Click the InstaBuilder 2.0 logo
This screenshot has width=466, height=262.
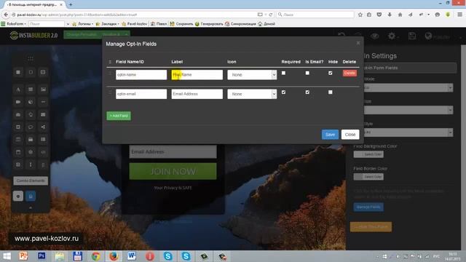tap(33, 36)
